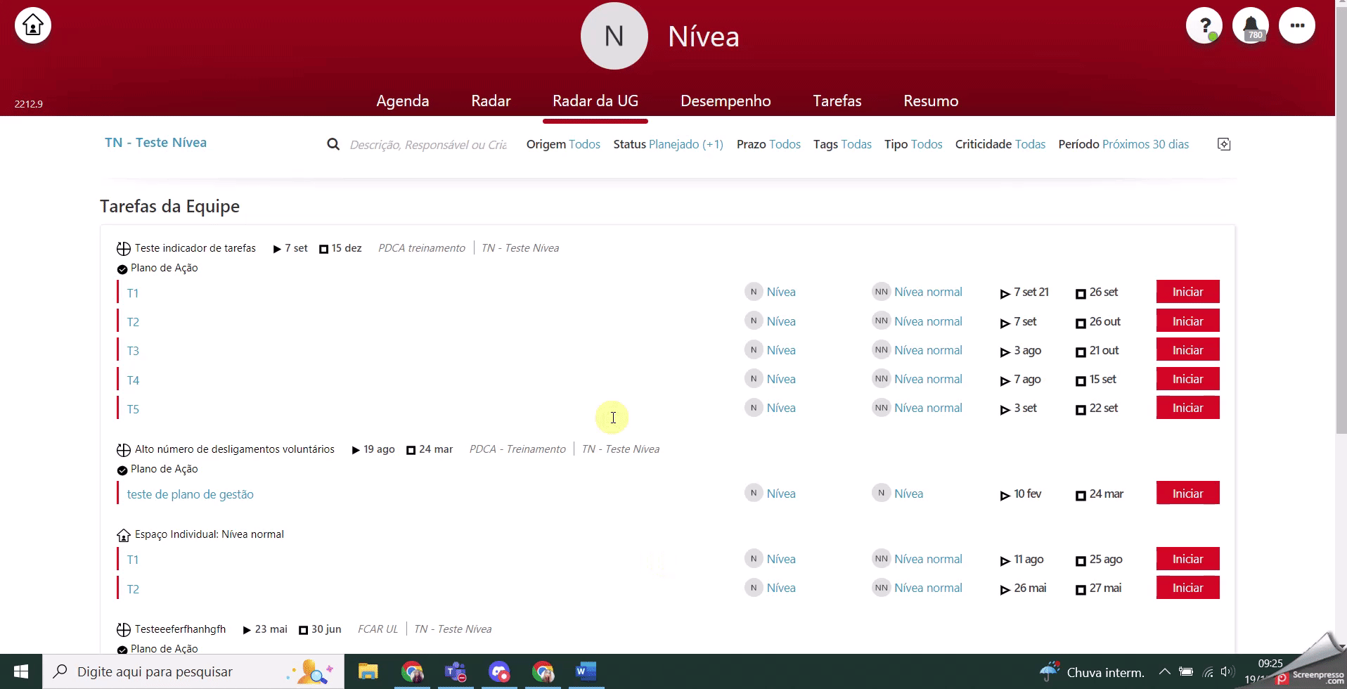The height and width of the screenshot is (689, 1347).
Task: Open Microsoft Teams from taskbar
Action: (x=456, y=671)
